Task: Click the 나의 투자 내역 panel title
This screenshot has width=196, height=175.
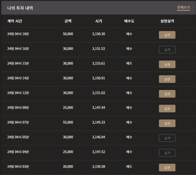Action: [20, 8]
